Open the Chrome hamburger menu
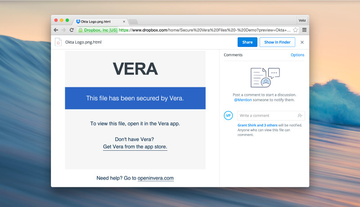This screenshot has height=207, width=360. point(305,30)
